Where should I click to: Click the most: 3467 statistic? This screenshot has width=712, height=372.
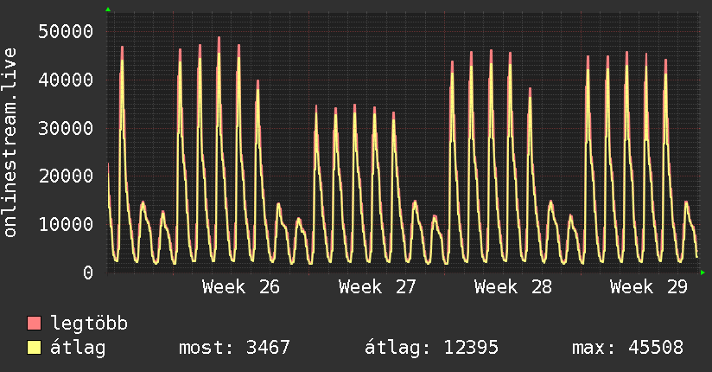[x=234, y=348]
